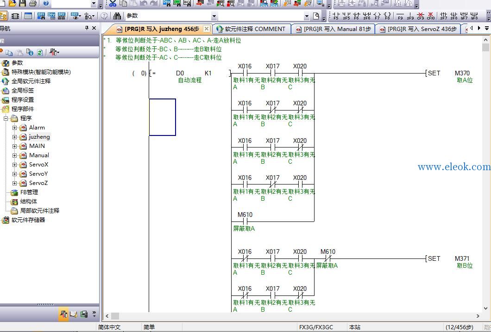This screenshot has height=332, width=491.
Task: Open the 参数 dropdown in toolbar
Action: (x=214, y=16)
